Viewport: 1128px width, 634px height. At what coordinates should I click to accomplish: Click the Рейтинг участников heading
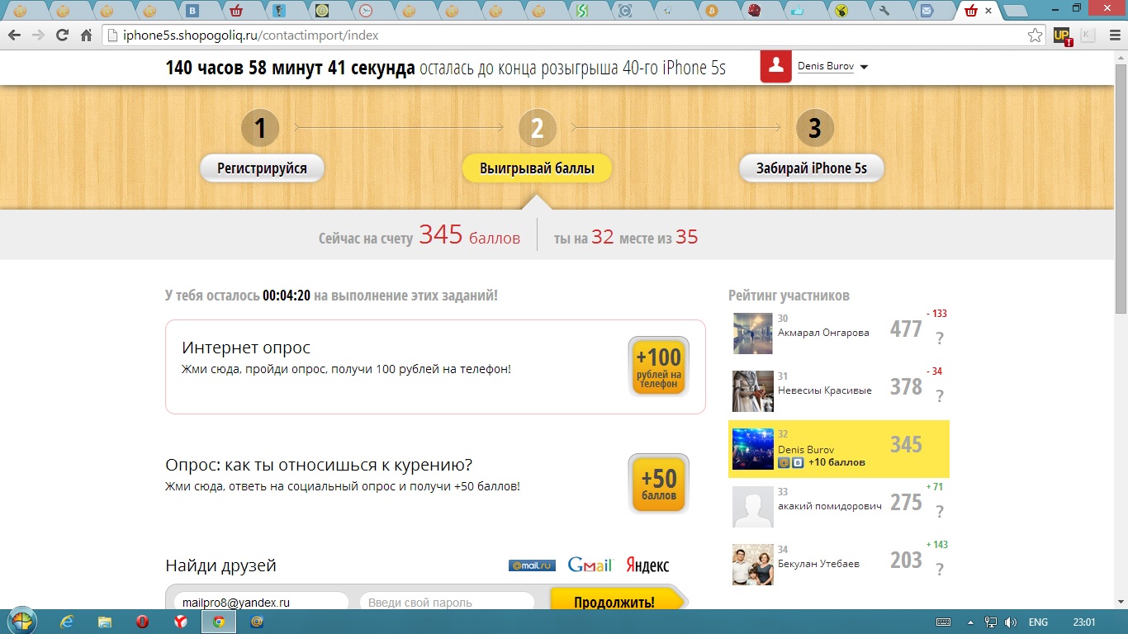pos(789,296)
